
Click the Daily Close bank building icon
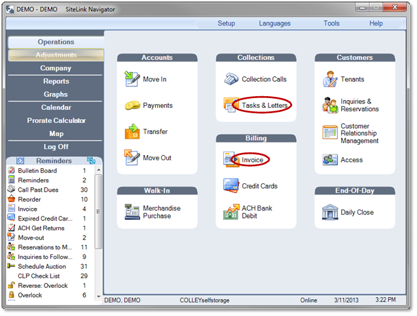(x=330, y=212)
